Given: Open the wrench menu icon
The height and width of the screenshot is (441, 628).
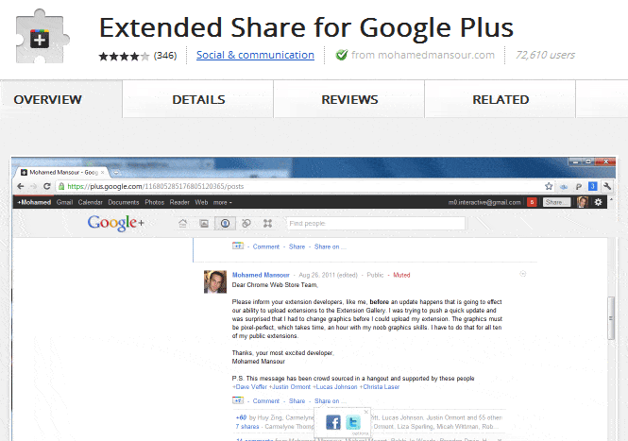Looking at the screenshot, I should tap(607, 186).
